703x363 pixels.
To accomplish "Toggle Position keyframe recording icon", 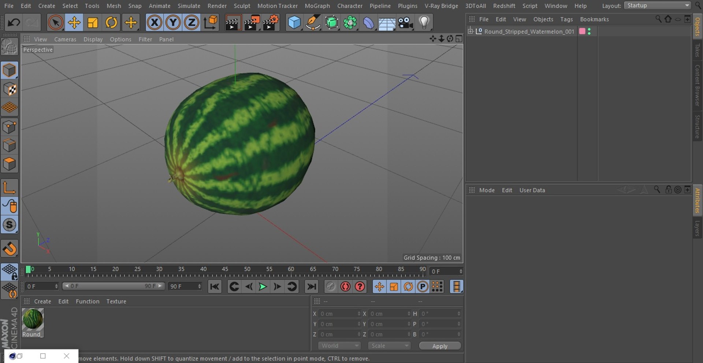I will pyautogui.click(x=379, y=286).
